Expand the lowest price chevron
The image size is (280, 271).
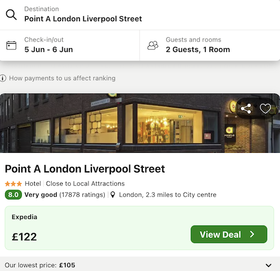tap(268, 265)
